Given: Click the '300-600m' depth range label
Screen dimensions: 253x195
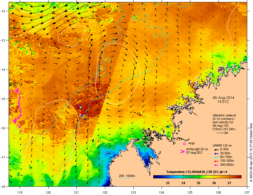Looking at the screenshot, I should pos(227,165).
